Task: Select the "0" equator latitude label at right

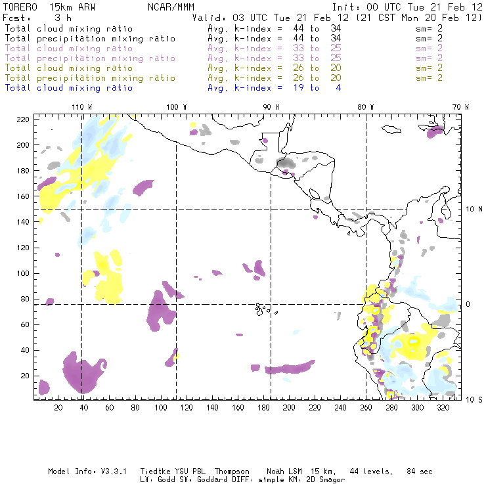Action: 468,304
